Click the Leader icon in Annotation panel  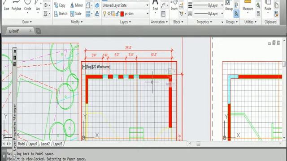163,5
